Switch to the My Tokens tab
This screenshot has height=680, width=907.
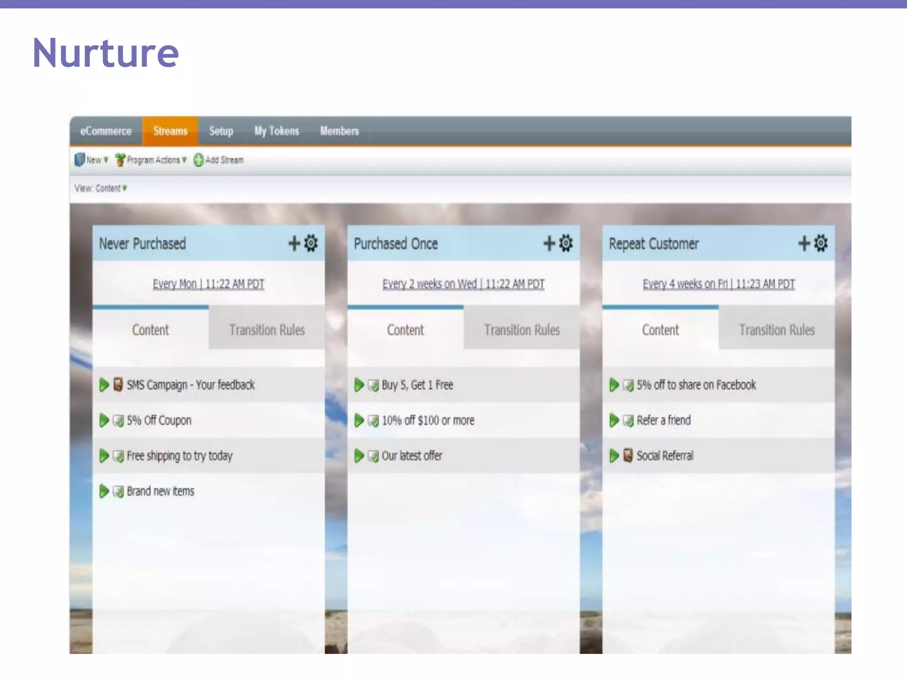click(276, 131)
